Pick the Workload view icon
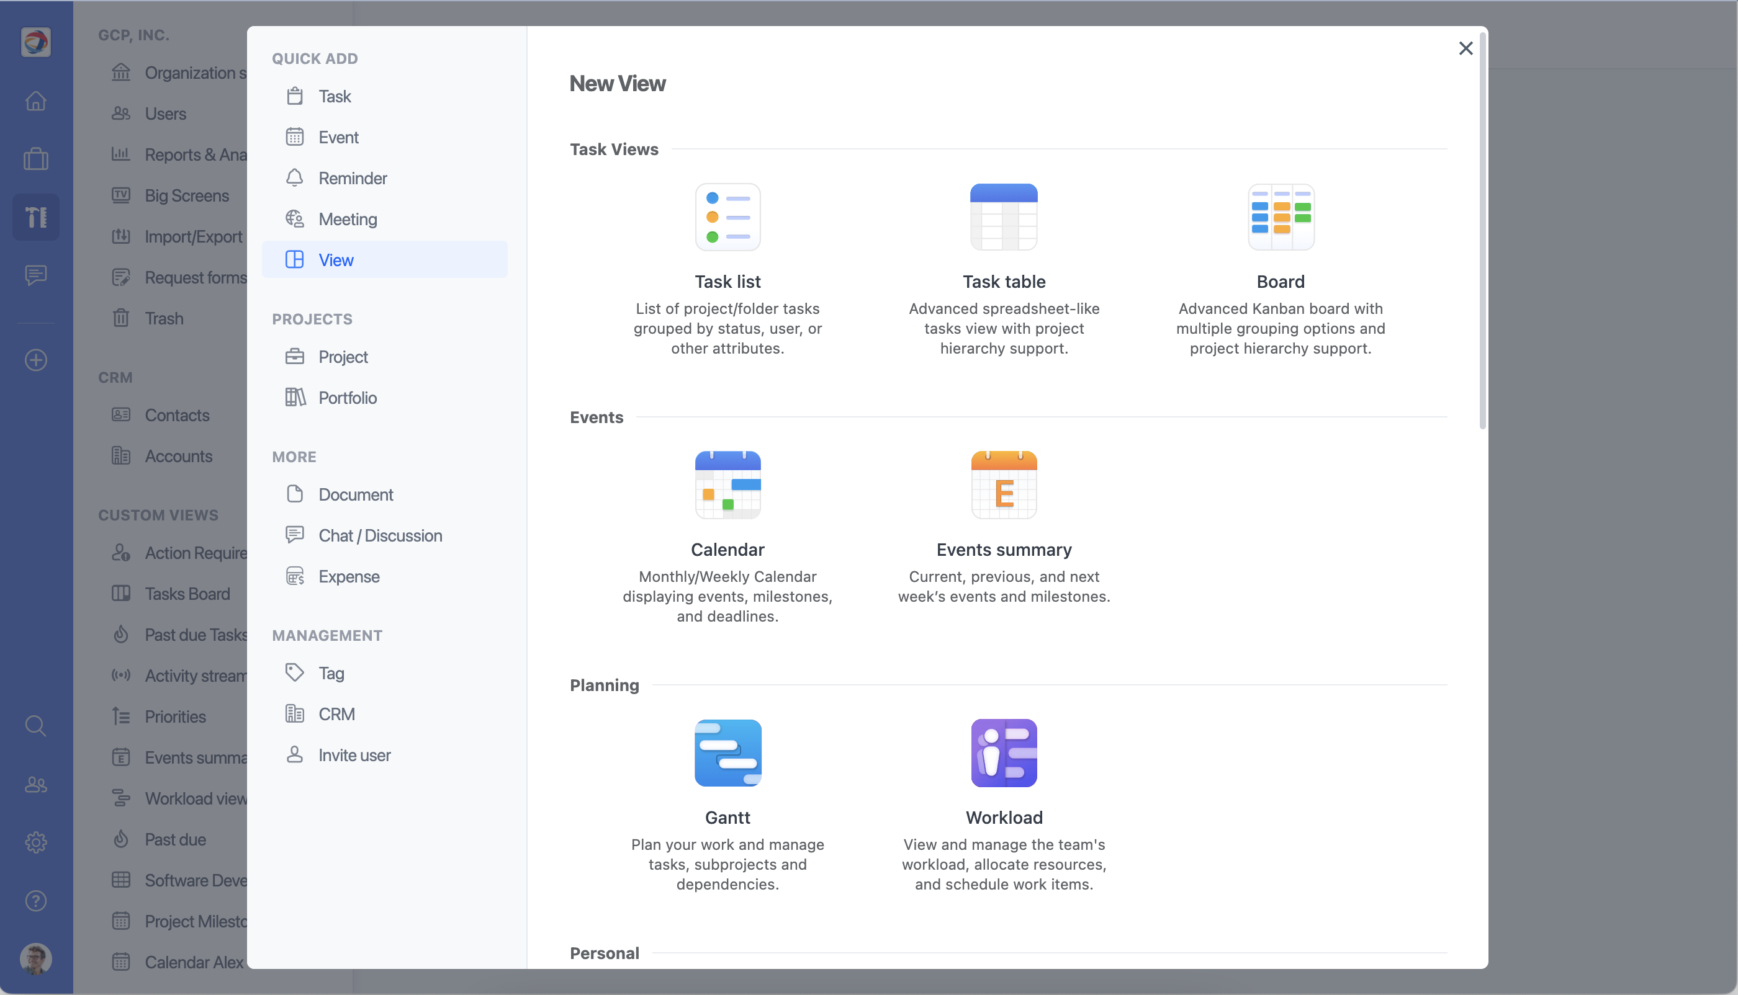The image size is (1738, 995). pos(1004,752)
